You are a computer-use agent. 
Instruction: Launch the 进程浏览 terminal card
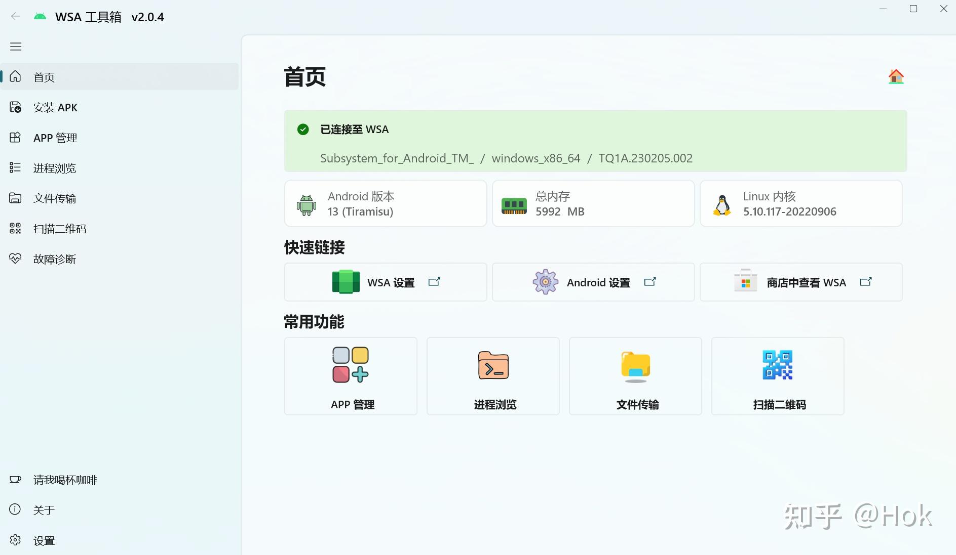[x=493, y=376]
